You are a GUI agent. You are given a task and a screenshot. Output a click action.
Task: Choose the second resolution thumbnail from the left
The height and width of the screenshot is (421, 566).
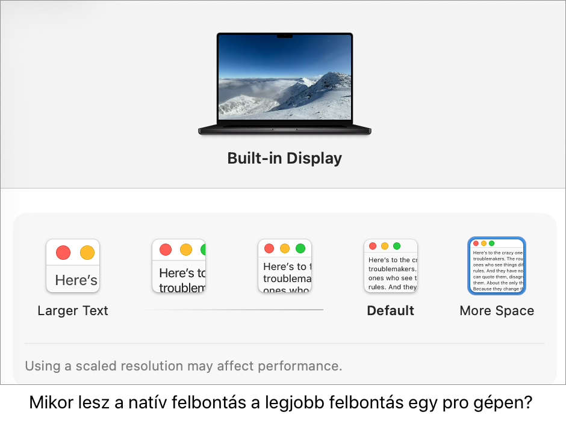click(179, 266)
